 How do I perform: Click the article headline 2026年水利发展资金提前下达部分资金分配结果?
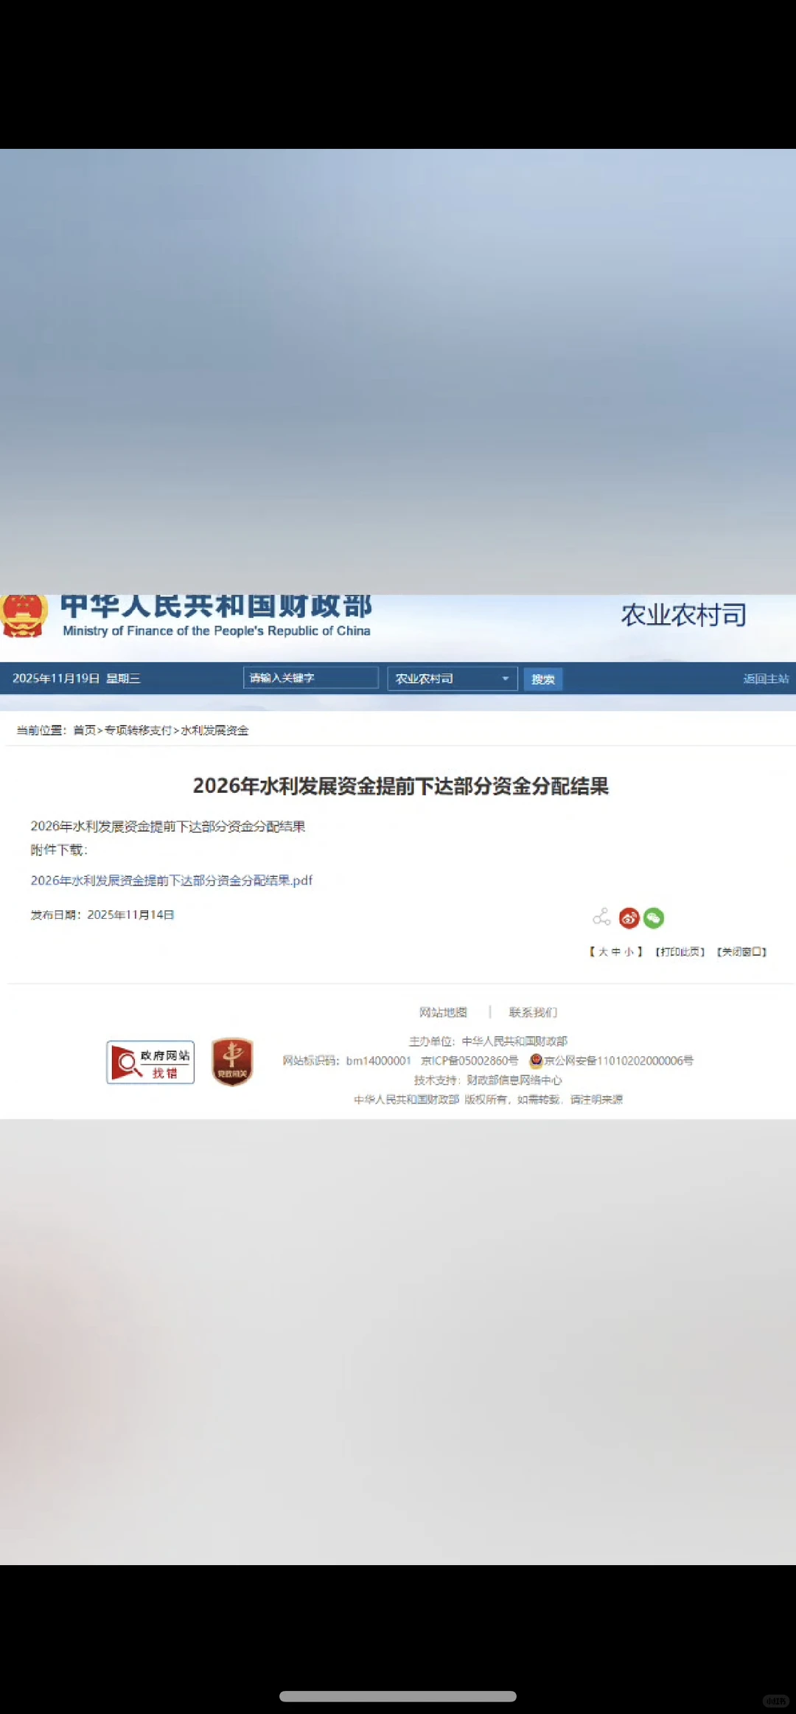tap(401, 786)
